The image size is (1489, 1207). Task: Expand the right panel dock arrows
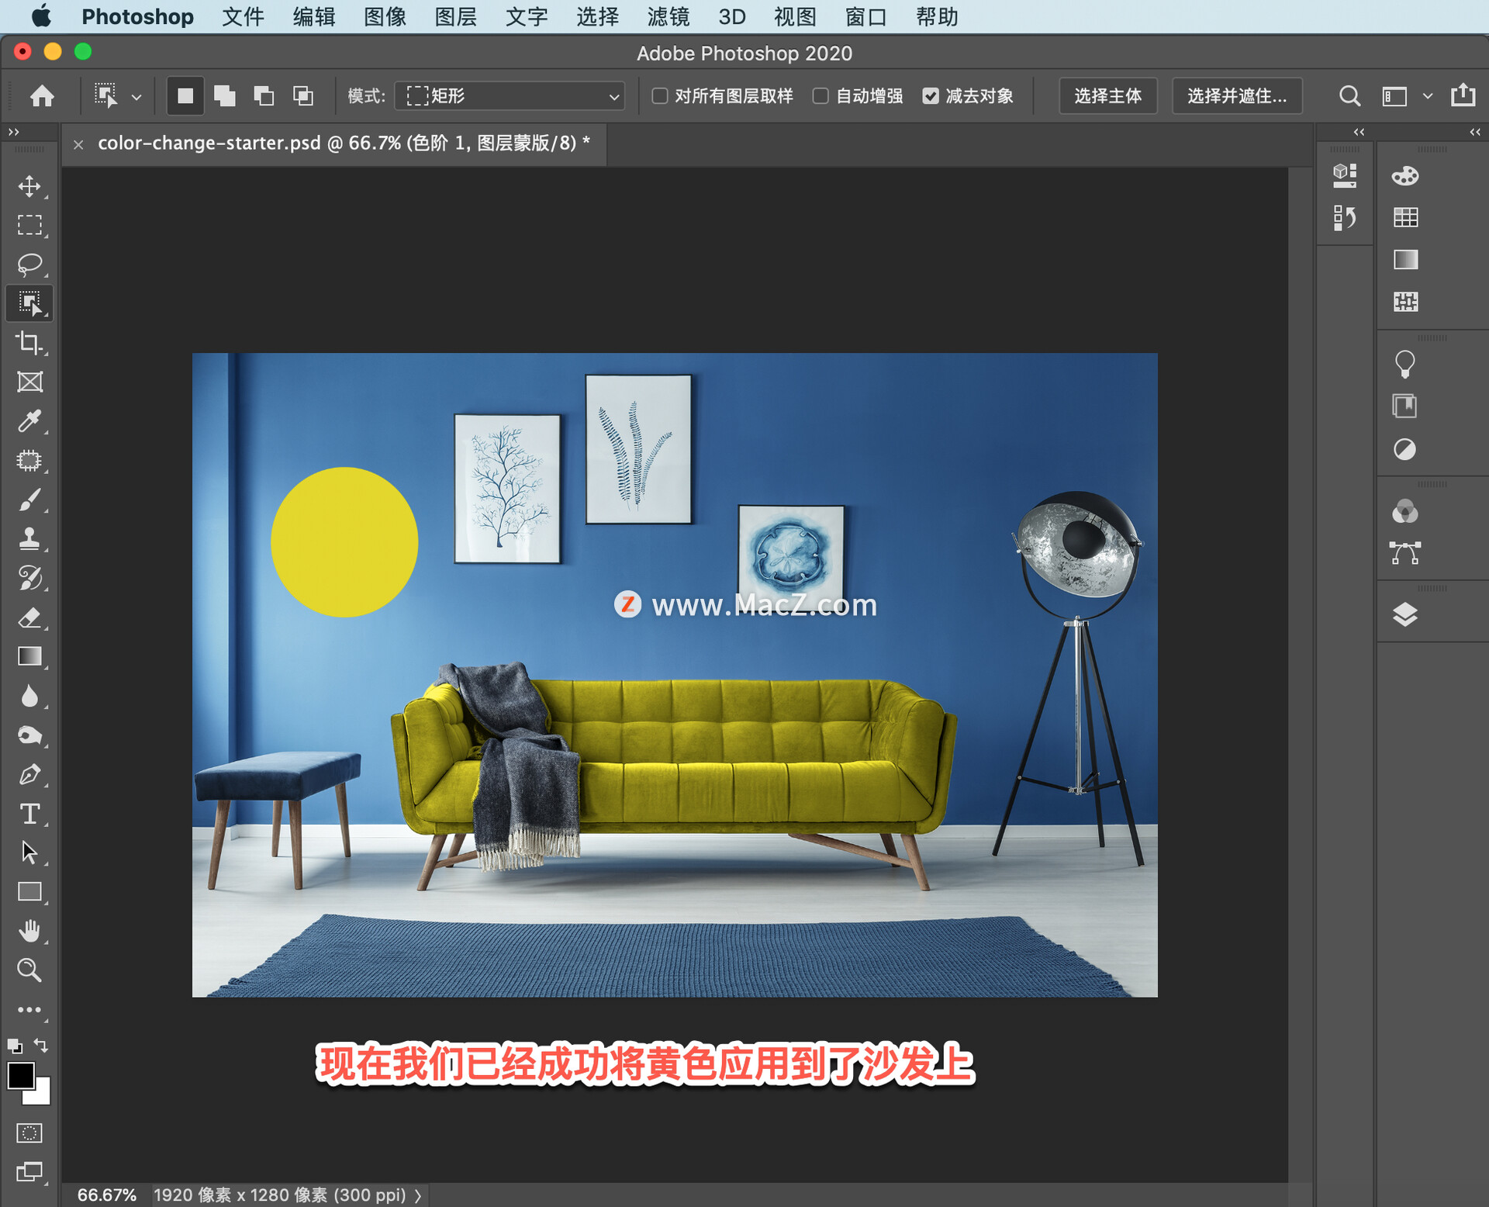pos(1475,132)
